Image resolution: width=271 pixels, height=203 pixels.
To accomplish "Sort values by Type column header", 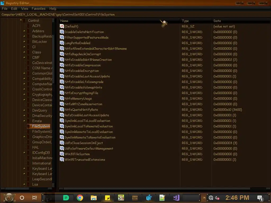I will 196,21.
